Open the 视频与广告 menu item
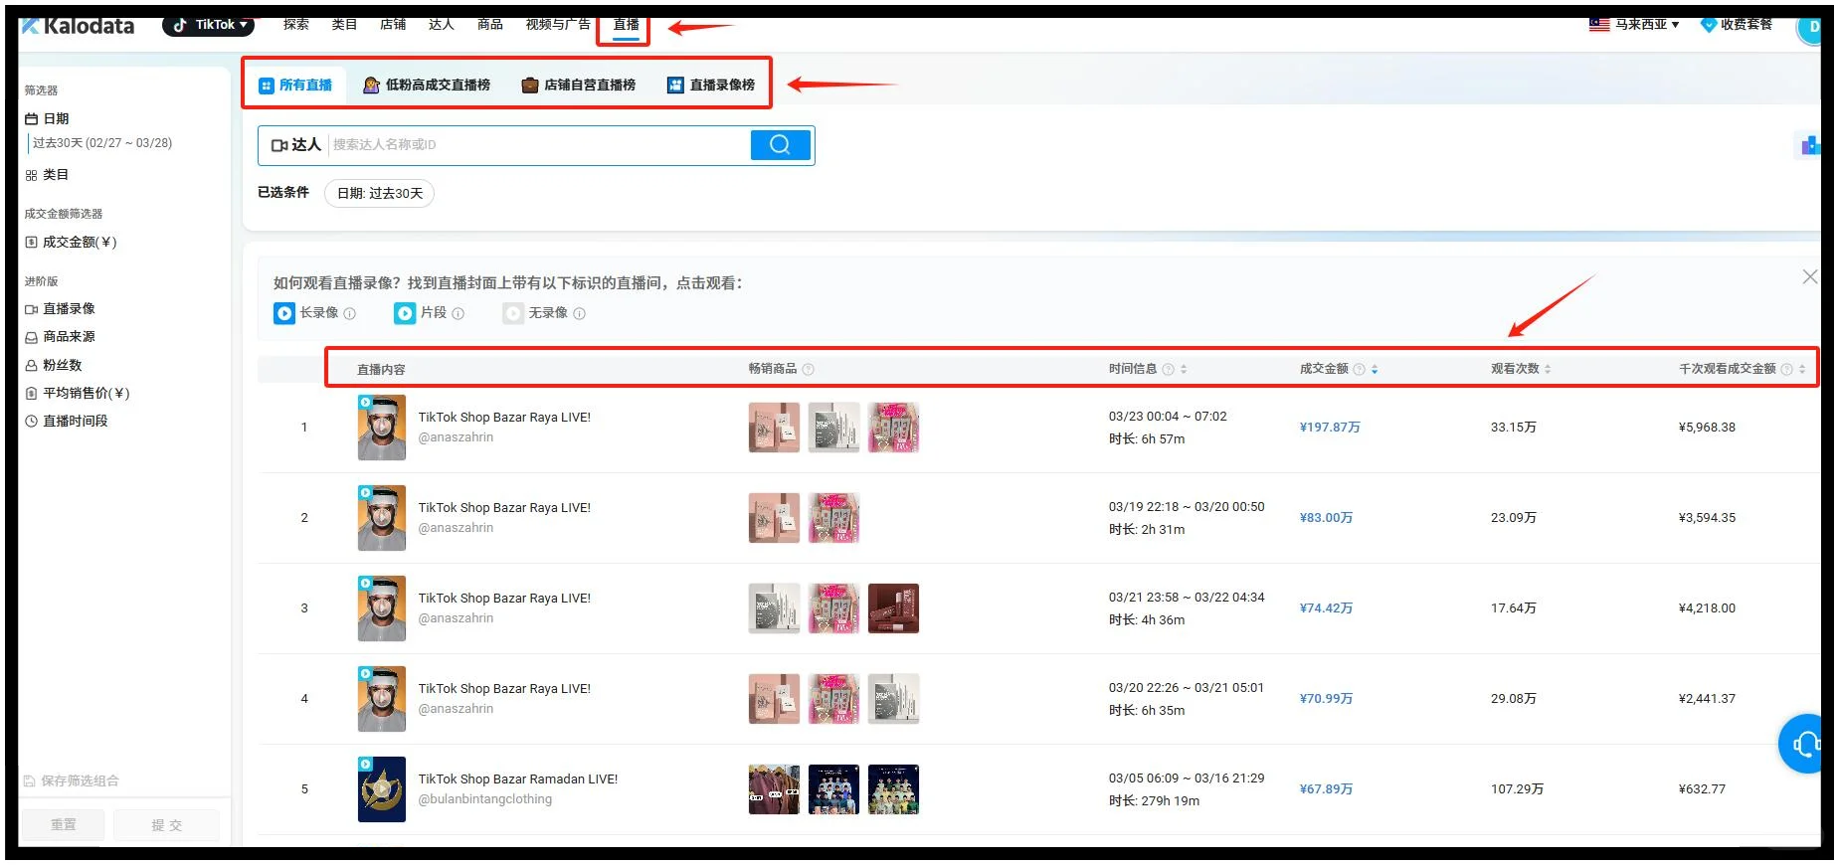 558,24
